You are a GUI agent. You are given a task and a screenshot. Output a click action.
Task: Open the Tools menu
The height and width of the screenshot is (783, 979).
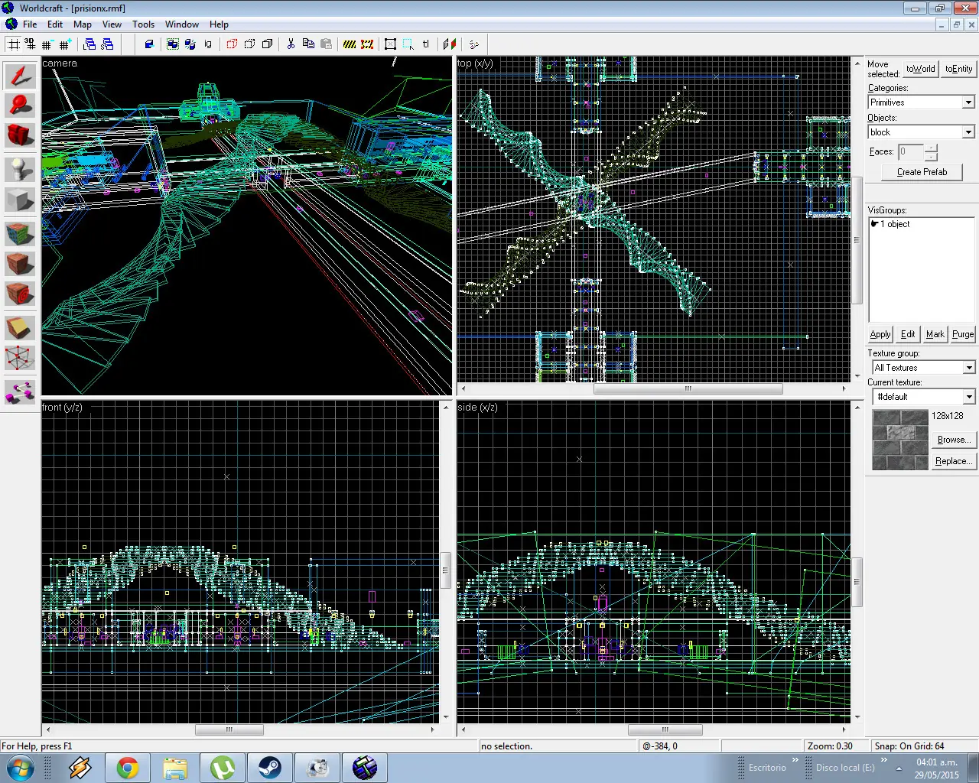[x=143, y=24]
